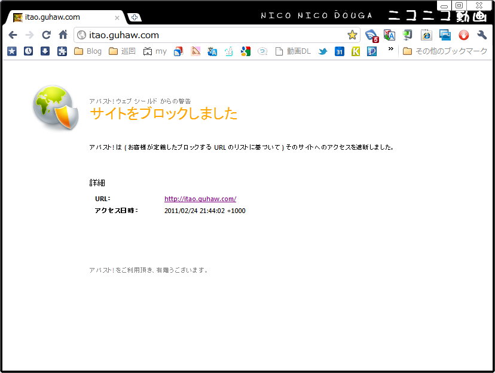Open the extensions puzzle piece bookmark
495x373 pixels.
(62, 51)
